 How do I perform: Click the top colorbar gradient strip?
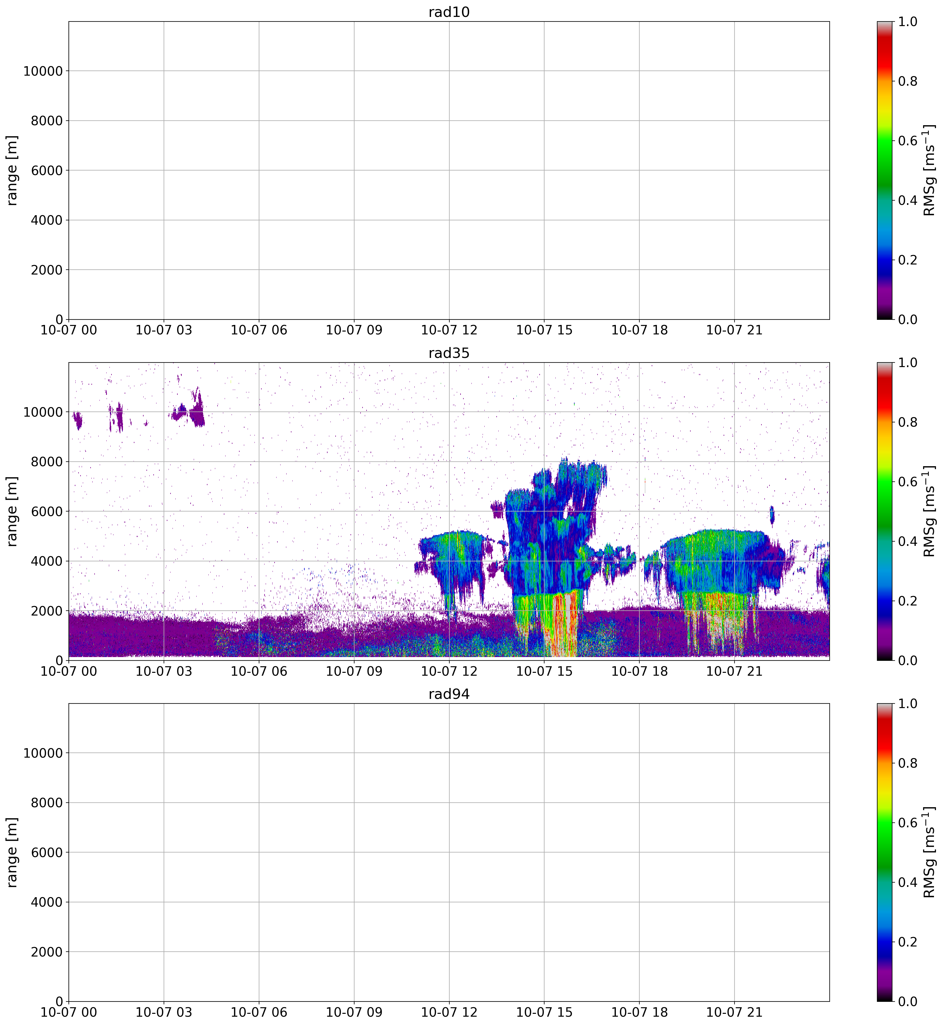(x=884, y=170)
